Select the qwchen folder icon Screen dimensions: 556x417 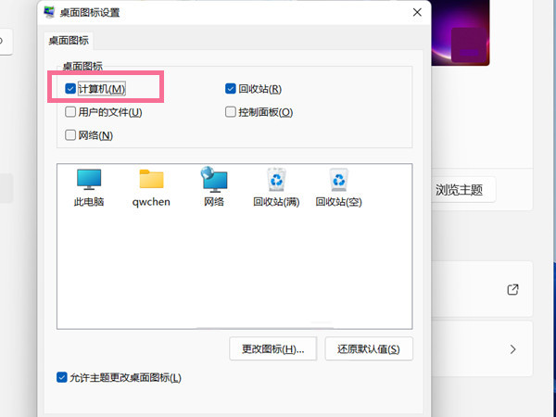point(151,185)
